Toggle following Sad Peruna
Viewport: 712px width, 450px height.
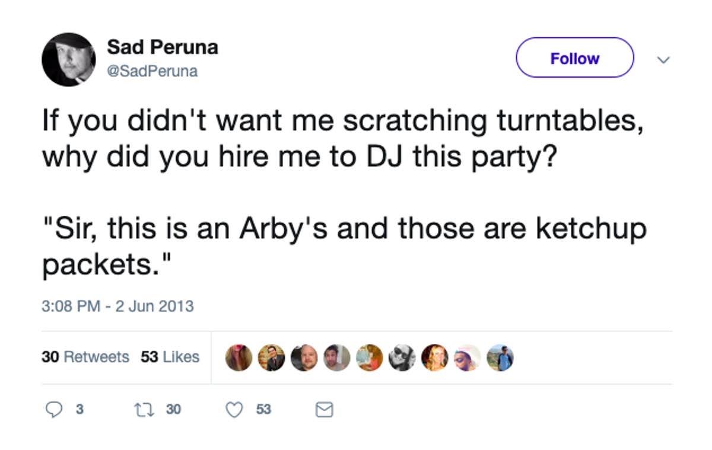pyautogui.click(x=574, y=58)
